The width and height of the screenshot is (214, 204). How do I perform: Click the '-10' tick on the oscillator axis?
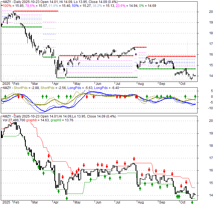(211, 108)
